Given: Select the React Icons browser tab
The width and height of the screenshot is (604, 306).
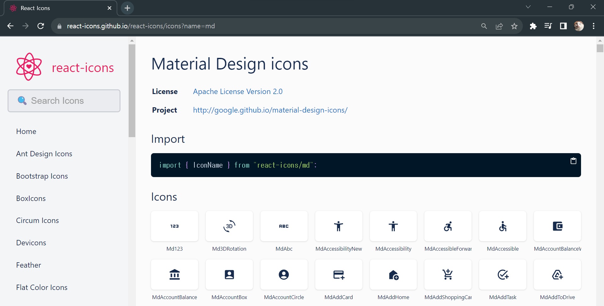Looking at the screenshot, I should point(61,8).
